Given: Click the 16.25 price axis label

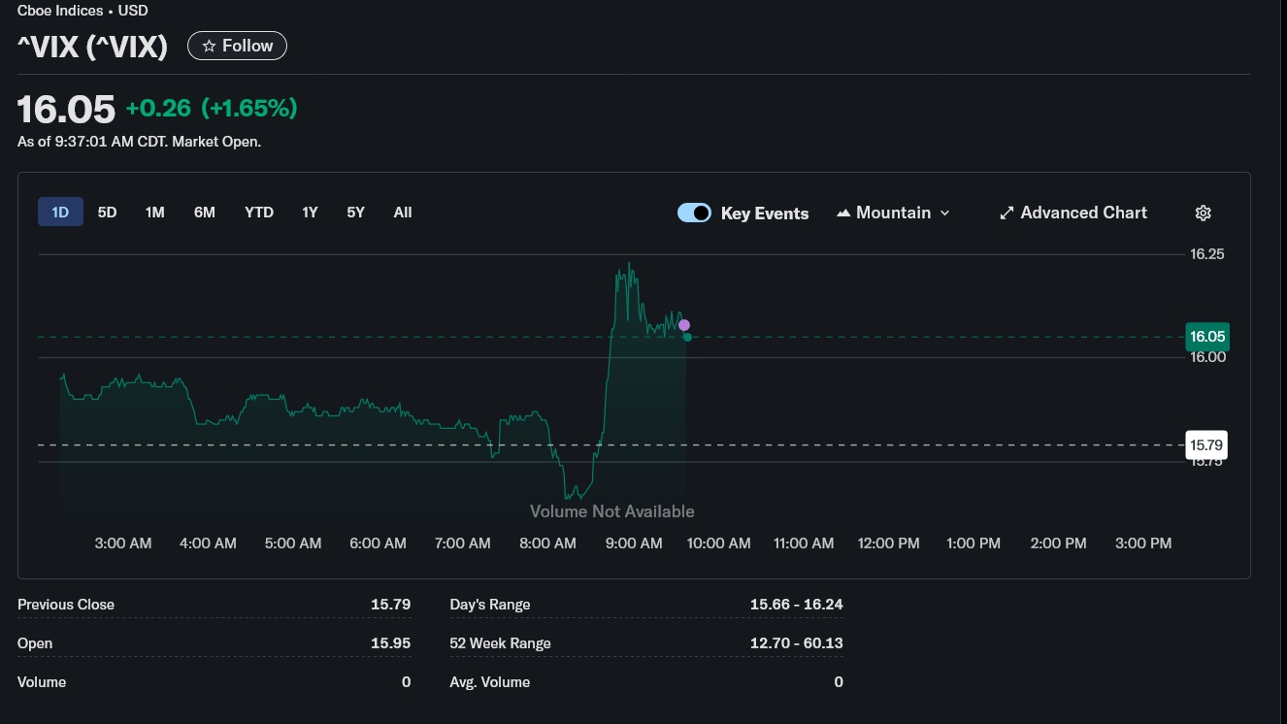Looking at the screenshot, I should coord(1207,254).
